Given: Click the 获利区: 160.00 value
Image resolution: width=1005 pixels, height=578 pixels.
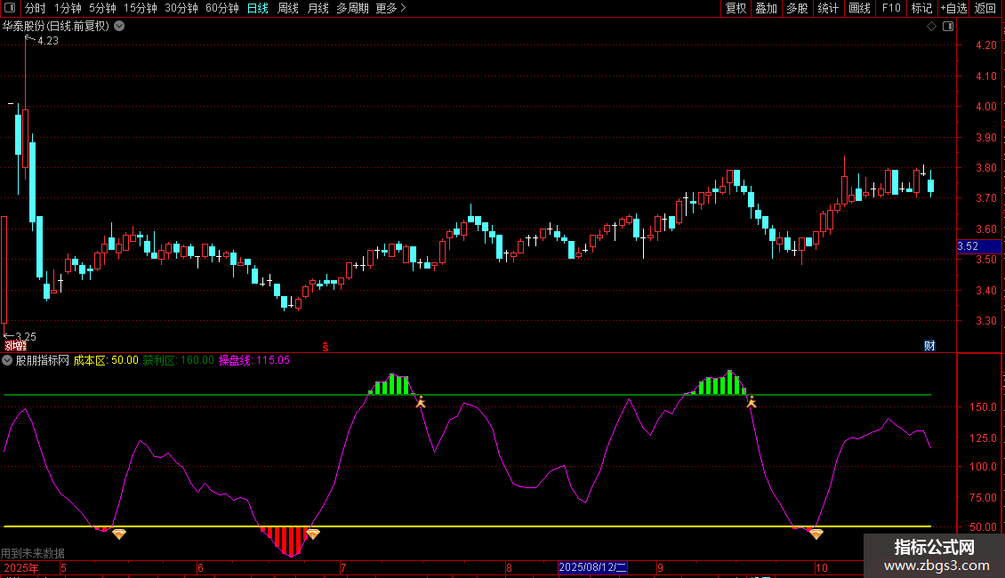Looking at the screenshot, I should [x=178, y=360].
